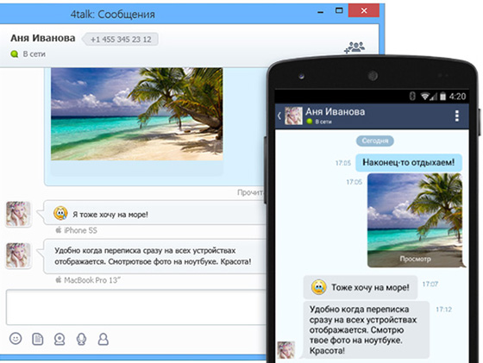Click the desktop message starting 'Удобно когда переписка'
483x363 pixels.
(153, 256)
